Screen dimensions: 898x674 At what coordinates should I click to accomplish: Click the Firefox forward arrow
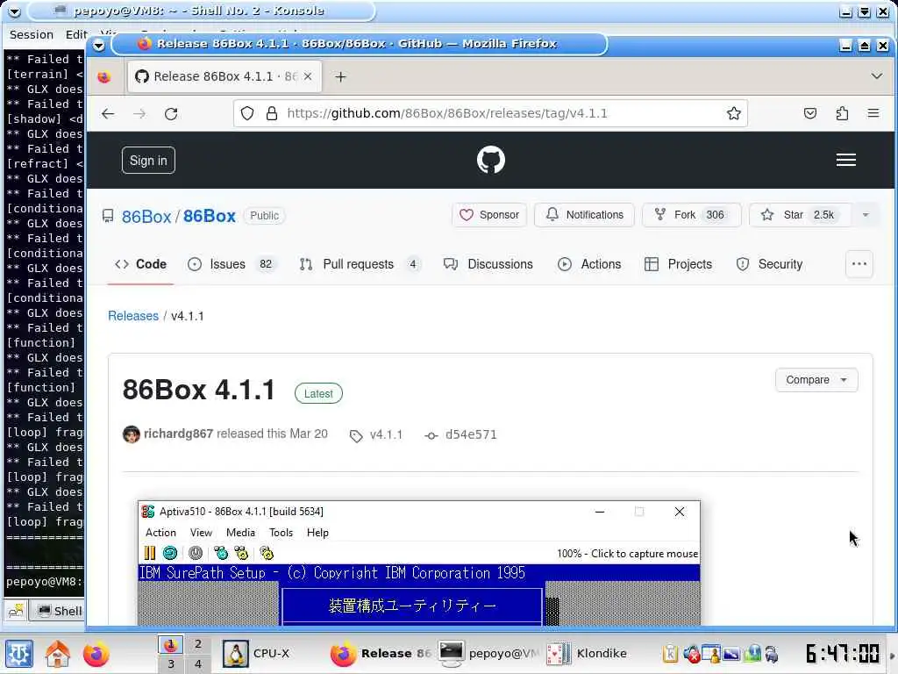coord(139,113)
